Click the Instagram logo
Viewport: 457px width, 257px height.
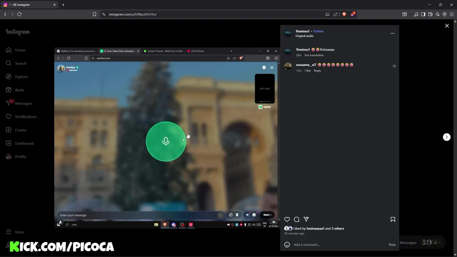[18, 32]
